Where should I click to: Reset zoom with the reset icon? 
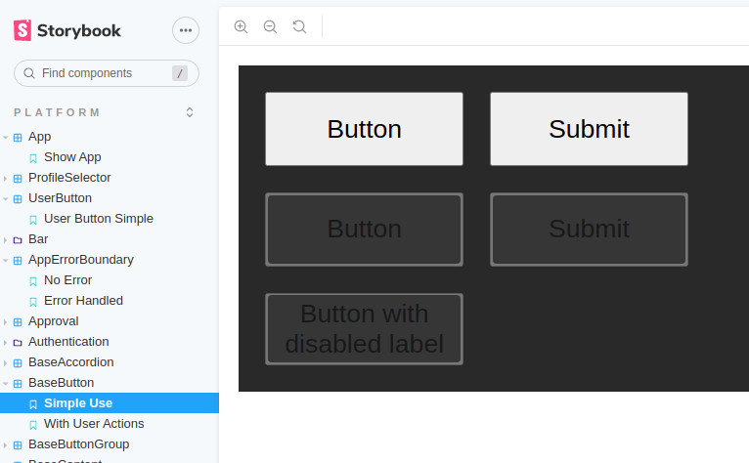pos(300,26)
